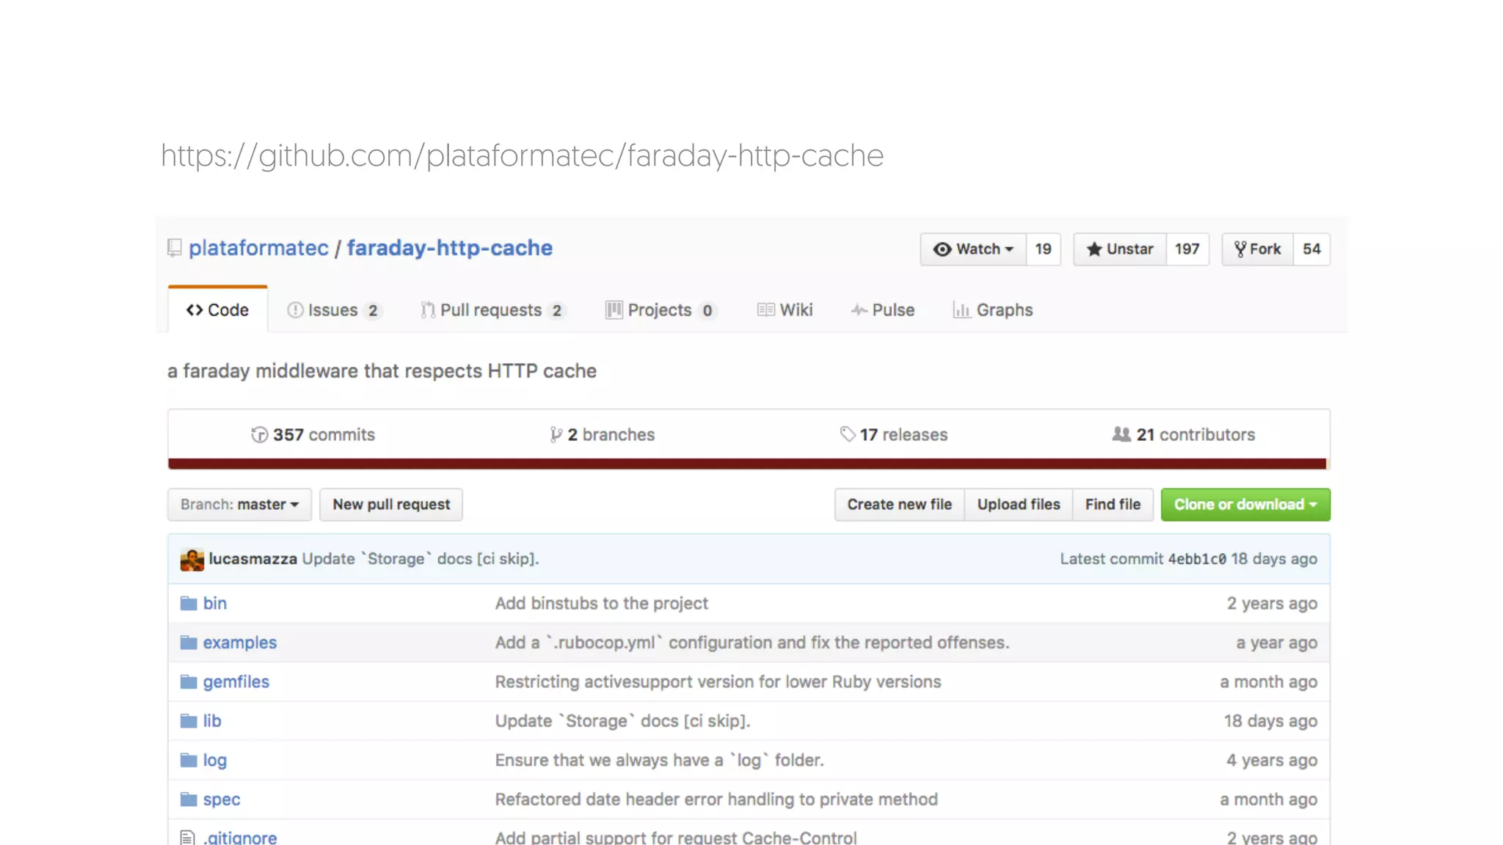Image resolution: width=1503 pixels, height=845 pixels.
Task: Click the code brackets icon in Code tab
Action: pyautogui.click(x=194, y=310)
